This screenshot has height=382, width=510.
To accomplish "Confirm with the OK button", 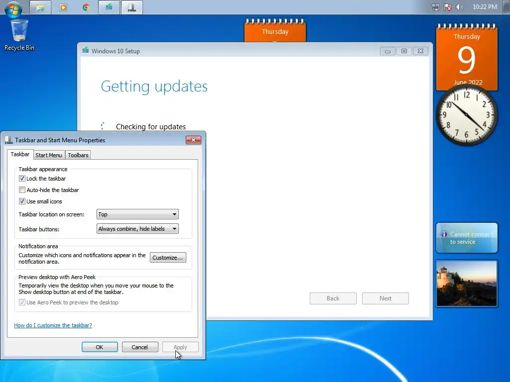I will pos(100,347).
